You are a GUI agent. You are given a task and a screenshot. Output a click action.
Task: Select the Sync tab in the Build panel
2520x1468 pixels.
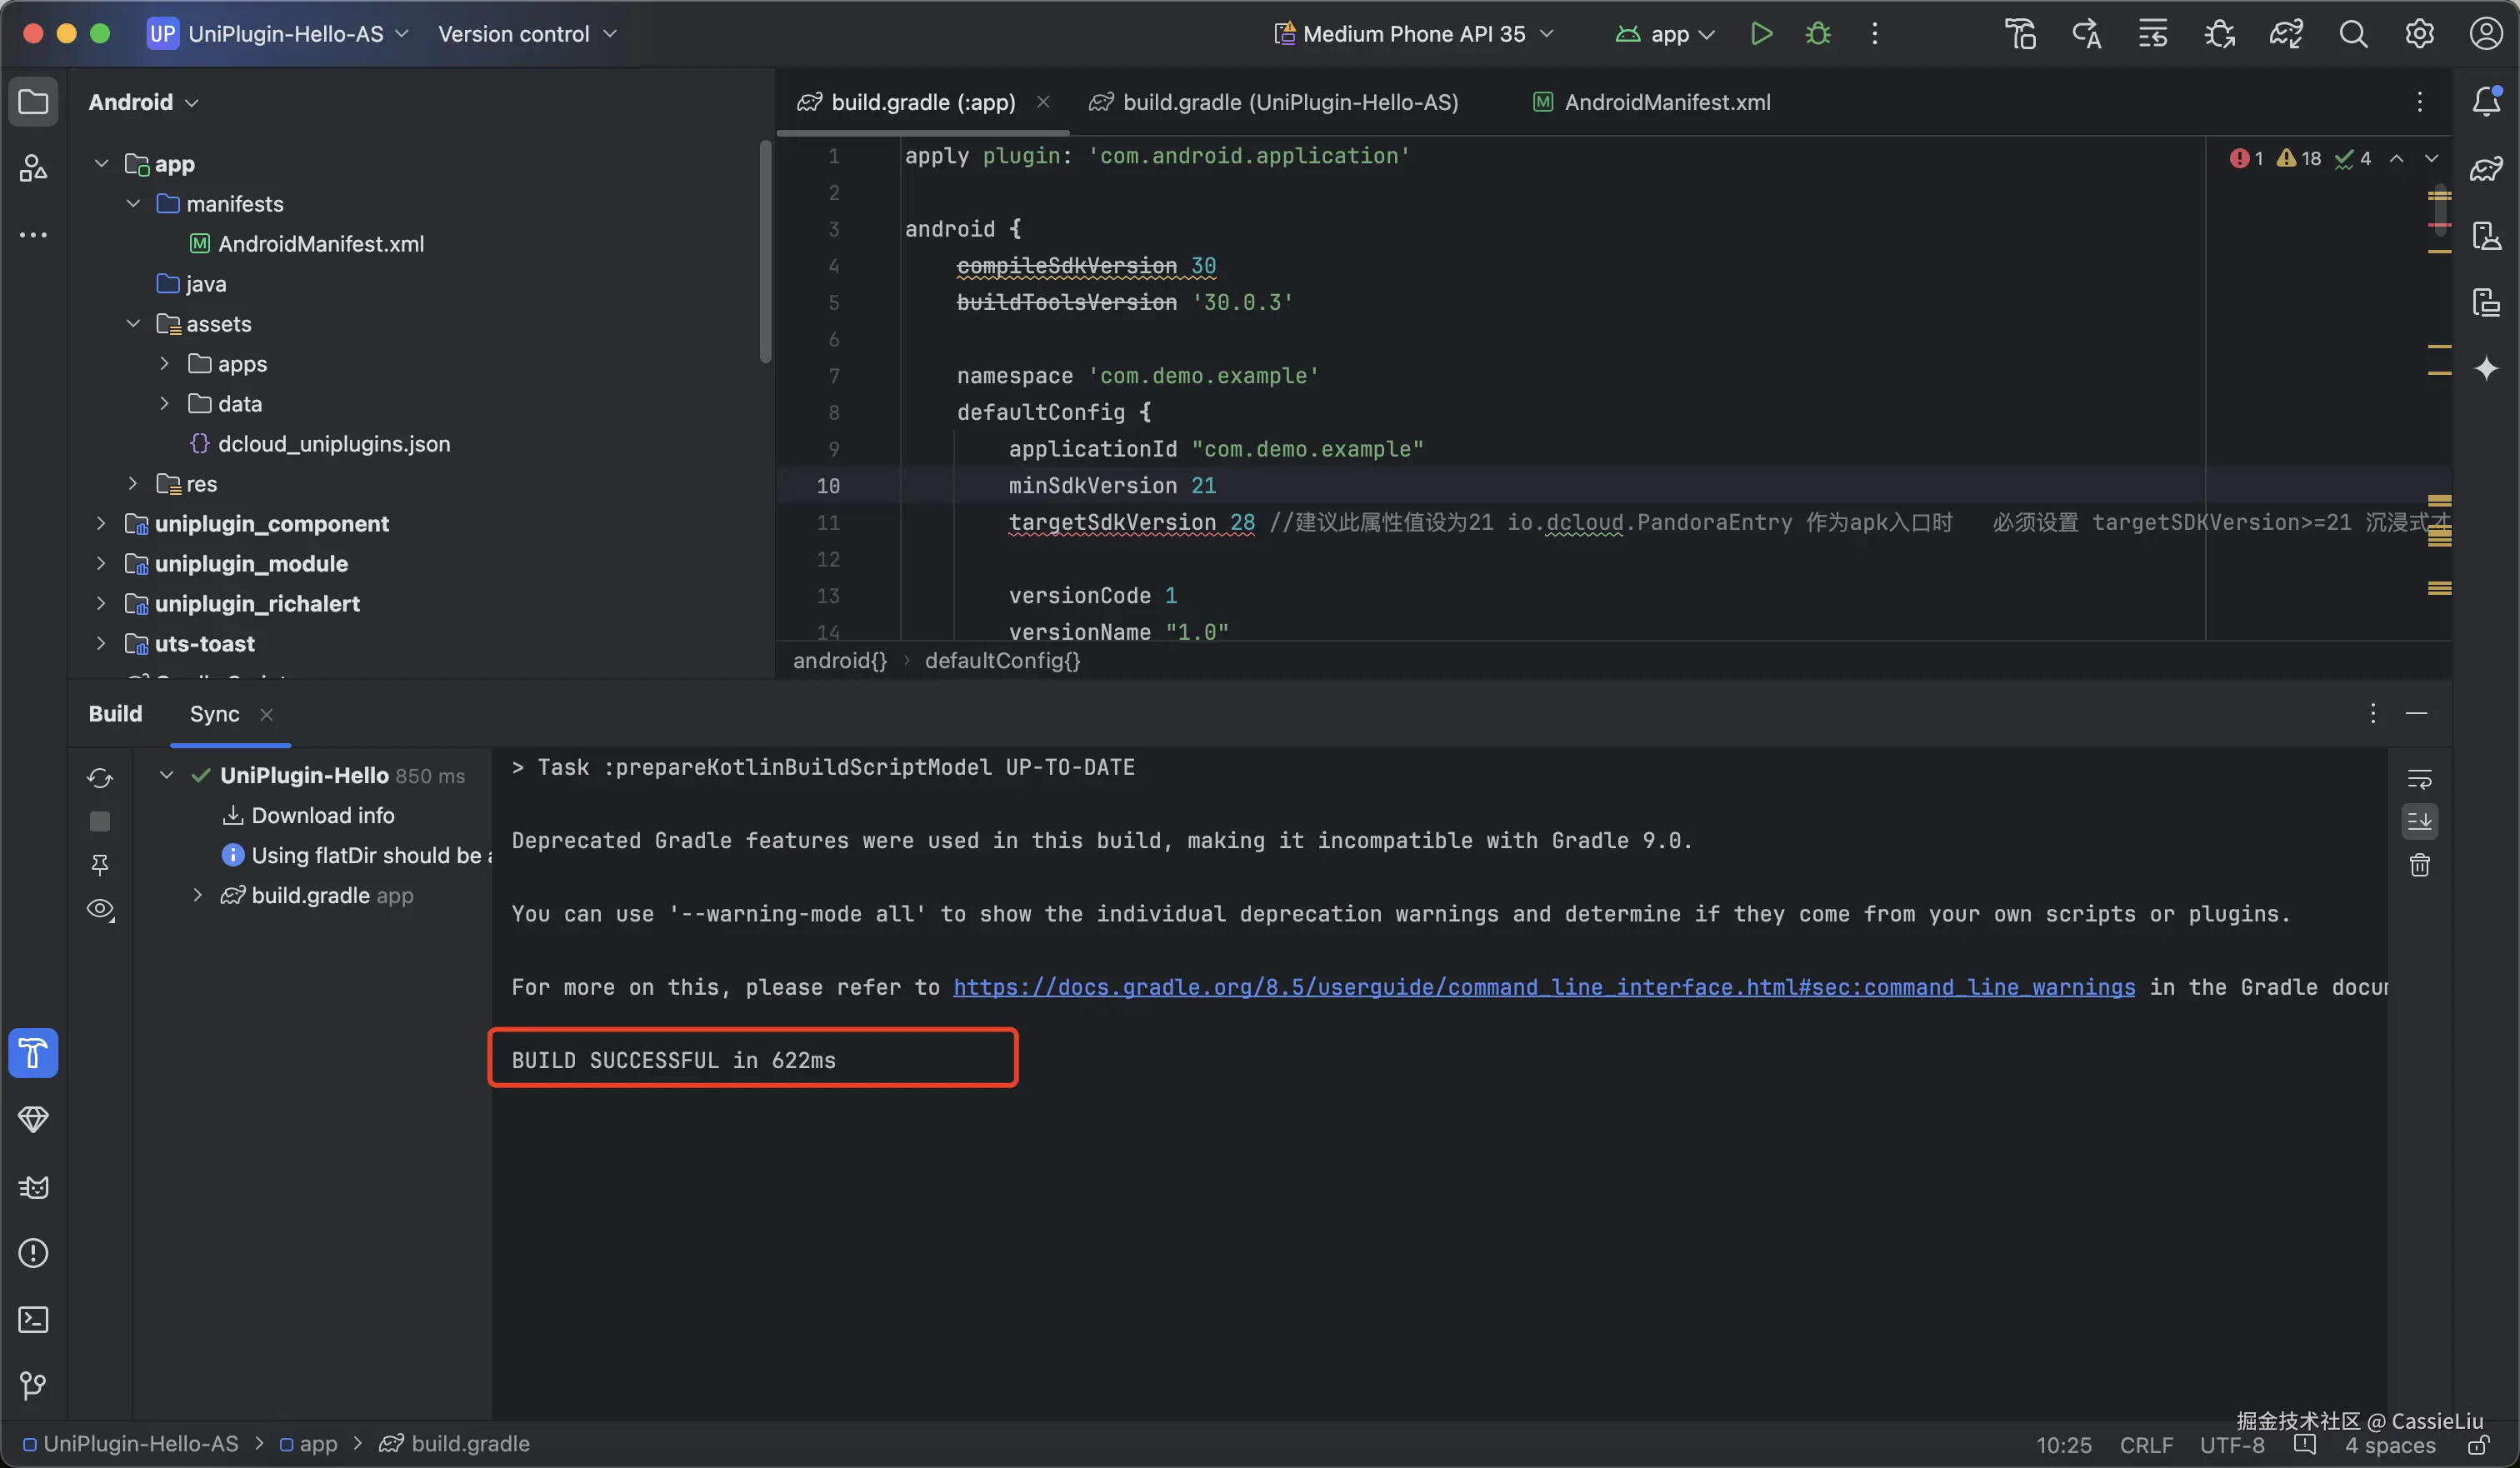click(x=214, y=714)
